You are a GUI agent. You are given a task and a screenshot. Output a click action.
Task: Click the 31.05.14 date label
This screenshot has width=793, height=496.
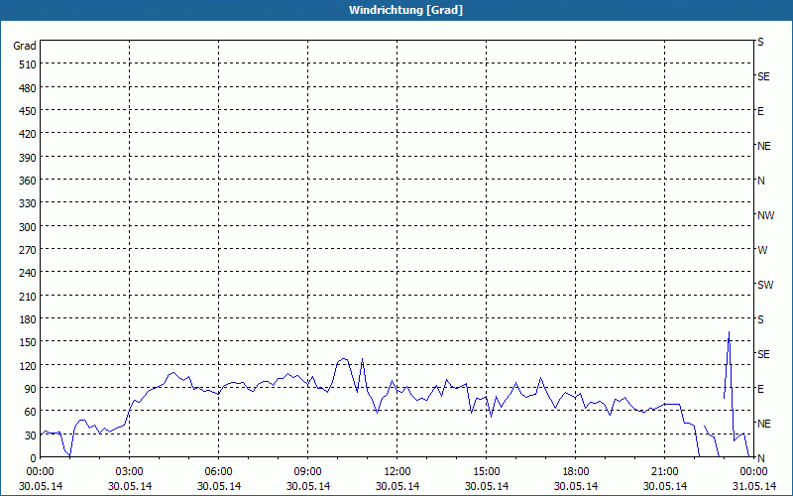tap(753, 486)
